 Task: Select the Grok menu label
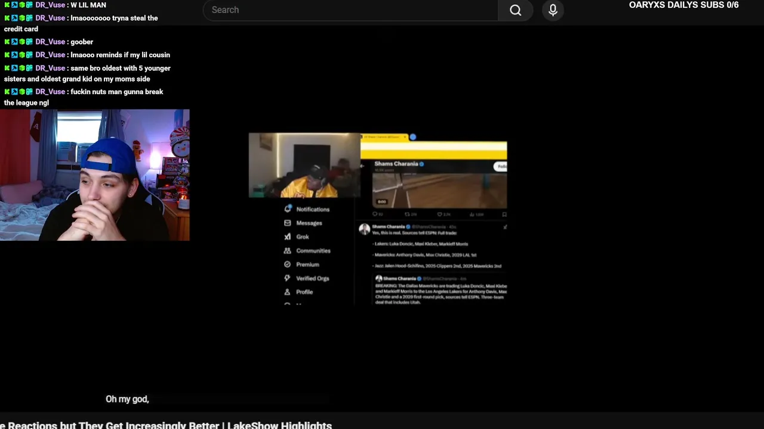[303, 237]
